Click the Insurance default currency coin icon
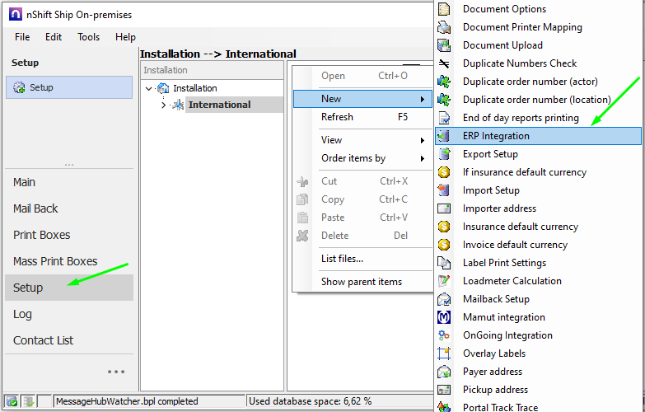The image size is (645, 412). (x=444, y=227)
